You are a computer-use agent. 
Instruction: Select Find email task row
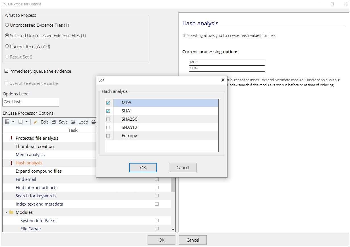(87, 179)
